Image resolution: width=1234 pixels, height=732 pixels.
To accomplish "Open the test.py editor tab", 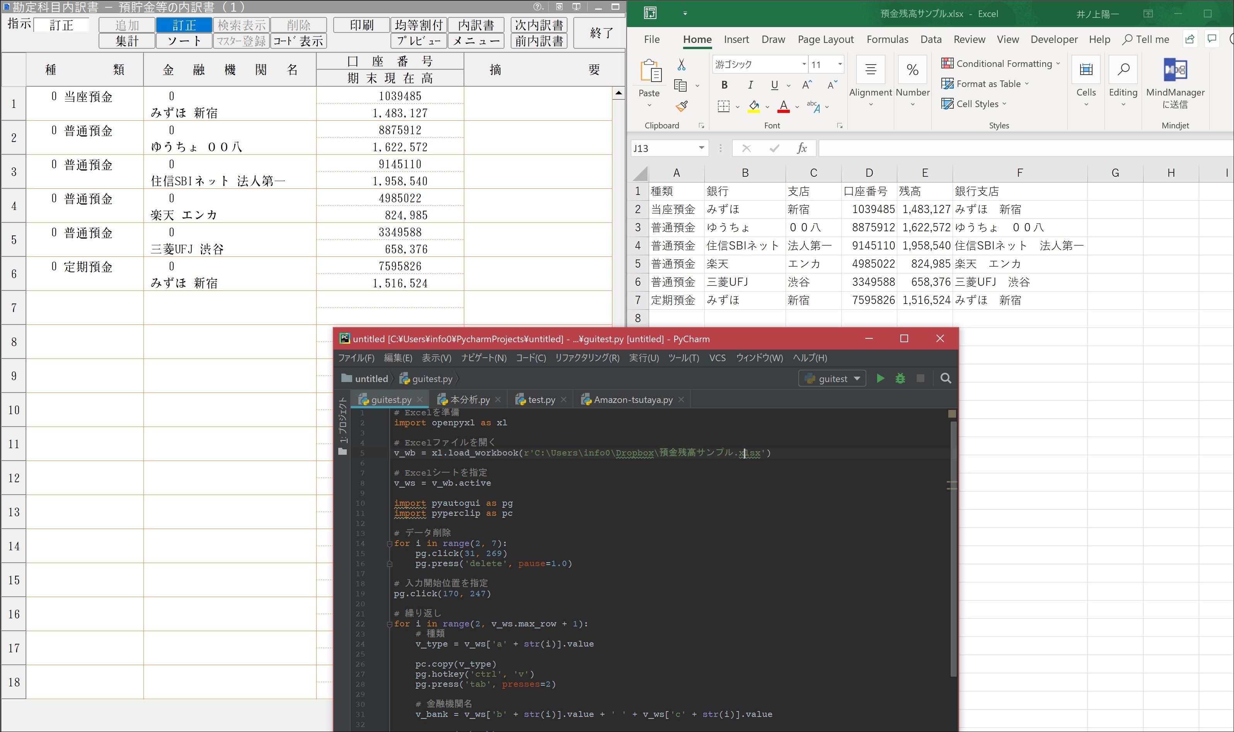I will (541, 399).
